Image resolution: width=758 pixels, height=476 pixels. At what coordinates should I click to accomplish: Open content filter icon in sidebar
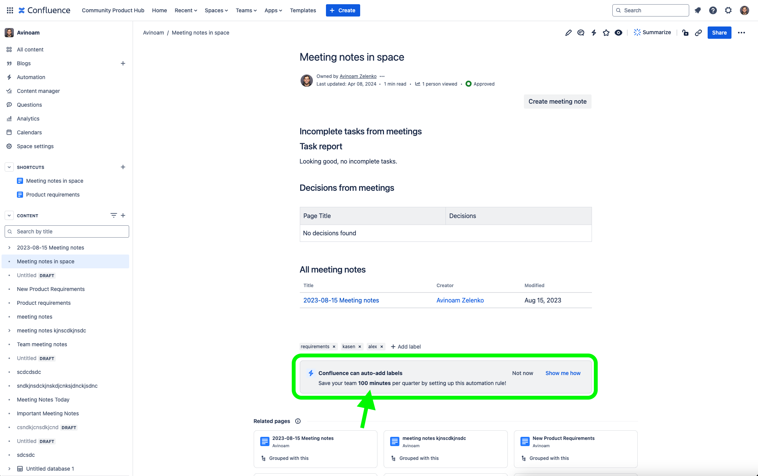[113, 215]
